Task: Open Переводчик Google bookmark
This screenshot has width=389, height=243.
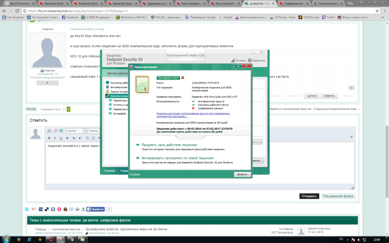Action: click(x=200, y=17)
